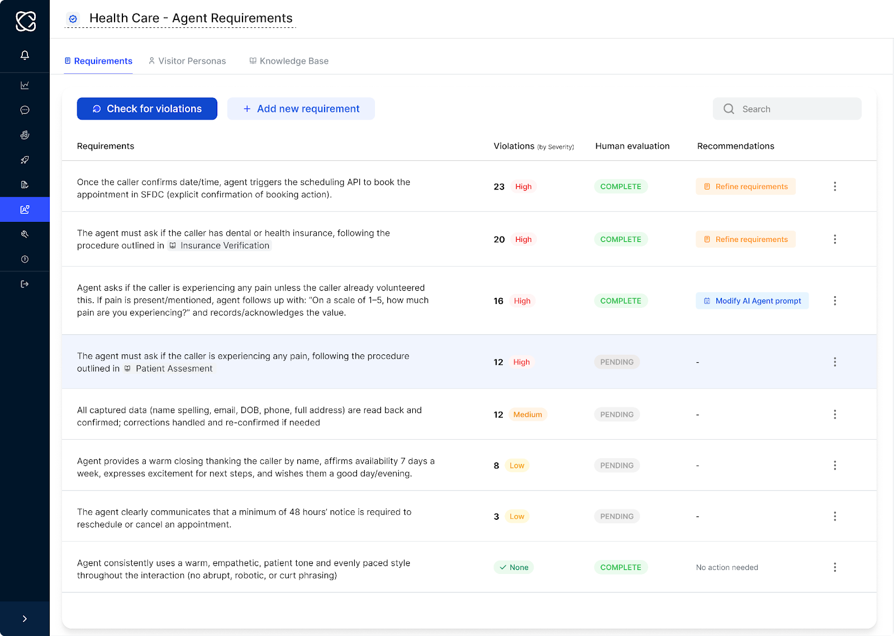Open three-dot menu for Patient Assesment row
Screen dimensions: 894x636
[835, 362]
